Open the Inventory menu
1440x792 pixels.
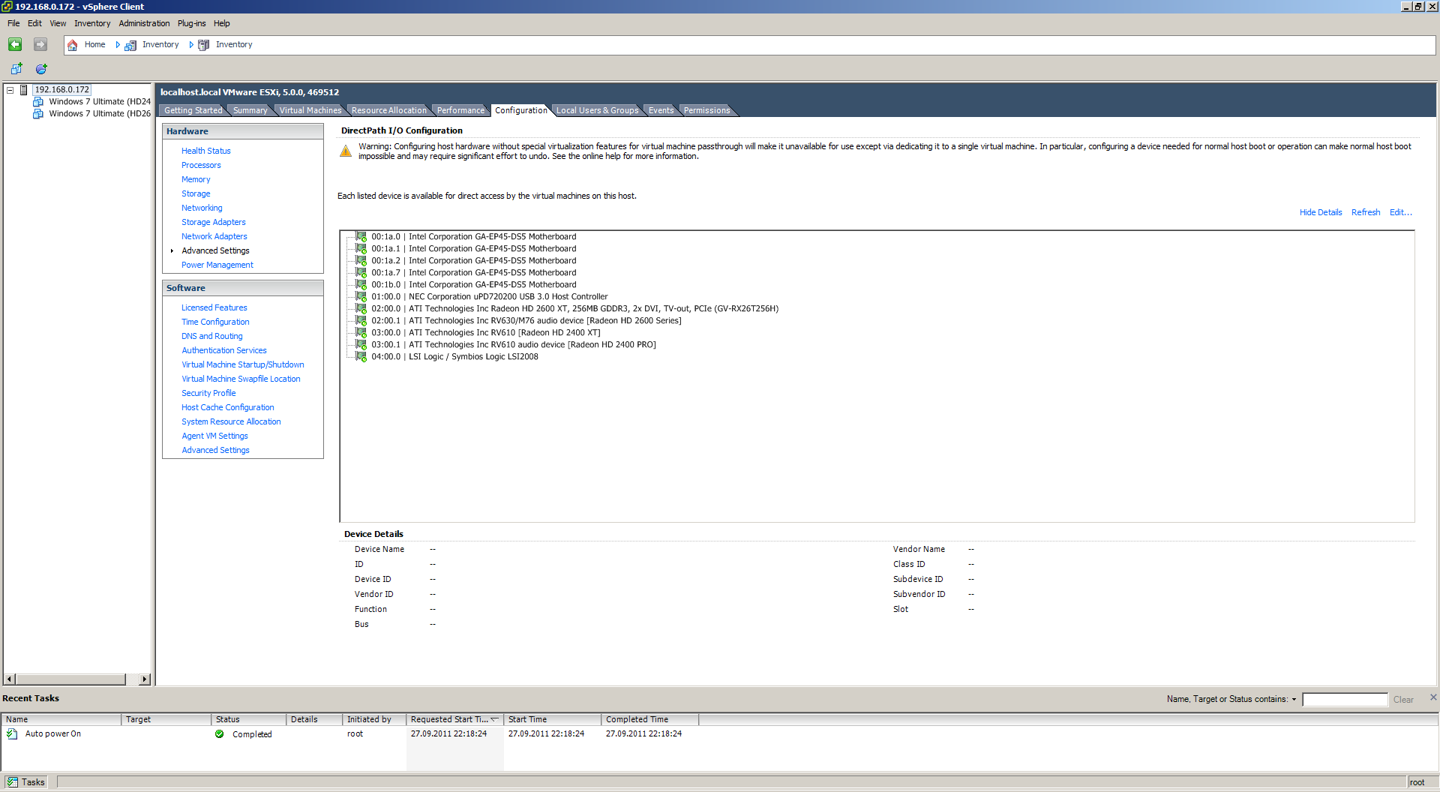pyautogui.click(x=92, y=23)
